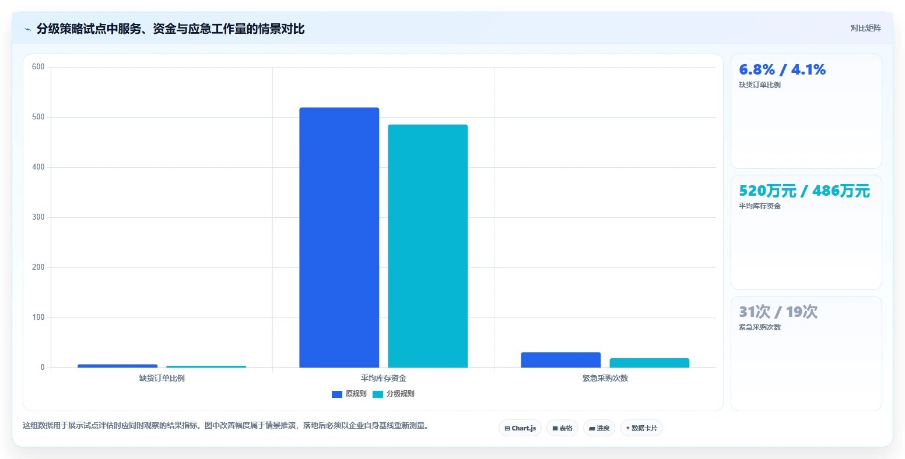Click the 紧急采购次数 x-axis label
Viewport: 905px width, 459px height.
pyautogui.click(x=605, y=378)
